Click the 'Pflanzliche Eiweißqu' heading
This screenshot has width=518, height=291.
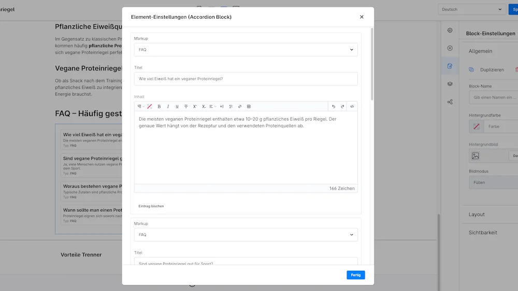coord(88,27)
